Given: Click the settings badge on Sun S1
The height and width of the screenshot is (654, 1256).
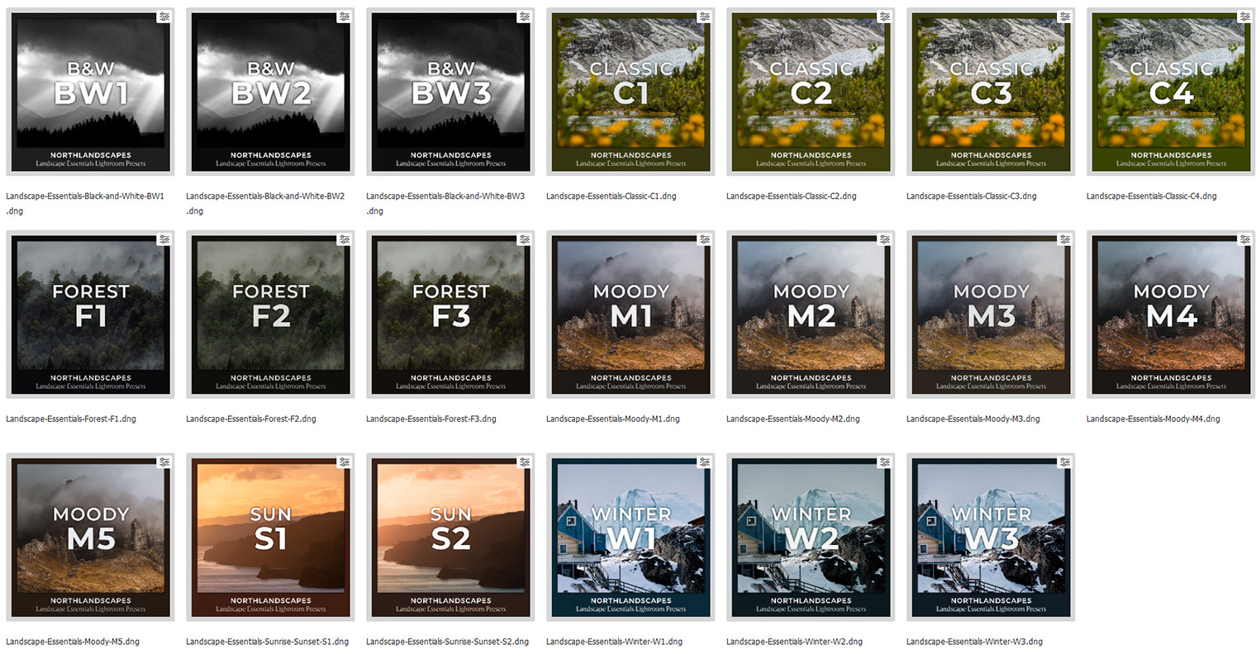Looking at the screenshot, I should coord(345,462).
